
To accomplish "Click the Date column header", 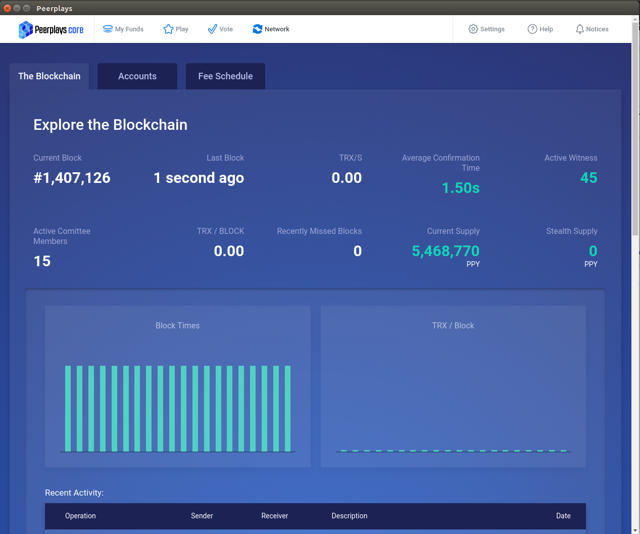I will (x=563, y=516).
